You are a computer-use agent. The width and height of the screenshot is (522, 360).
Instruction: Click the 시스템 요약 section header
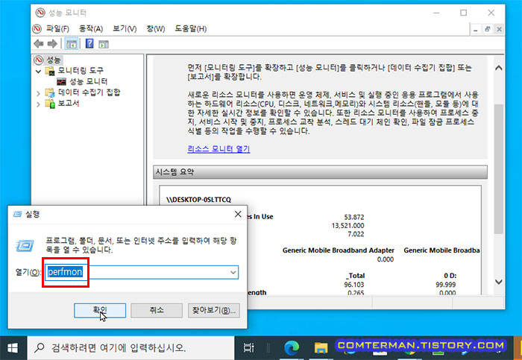point(320,172)
